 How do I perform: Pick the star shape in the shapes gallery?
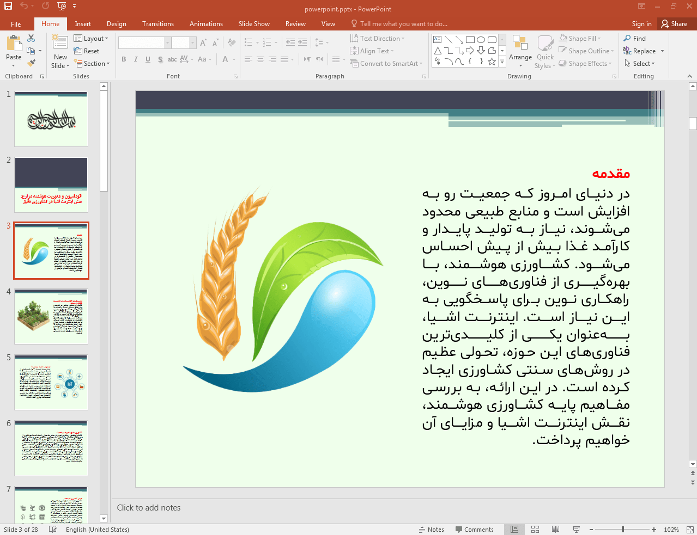pos(492,62)
